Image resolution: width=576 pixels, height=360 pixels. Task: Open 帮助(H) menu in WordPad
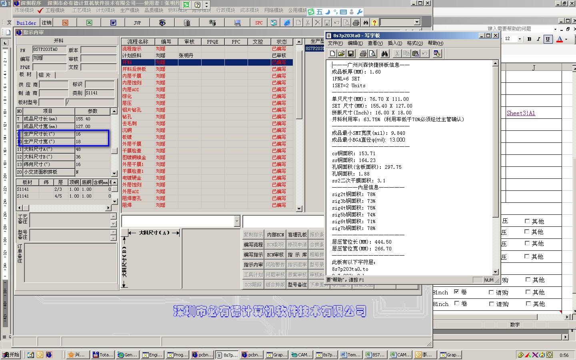(435, 43)
